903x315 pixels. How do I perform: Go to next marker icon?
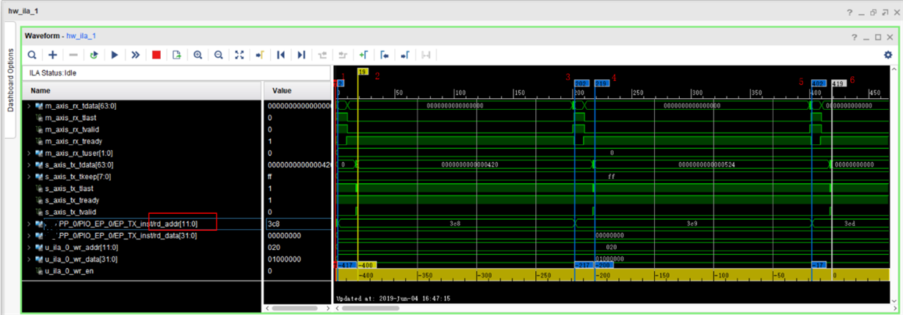point(405,55)
